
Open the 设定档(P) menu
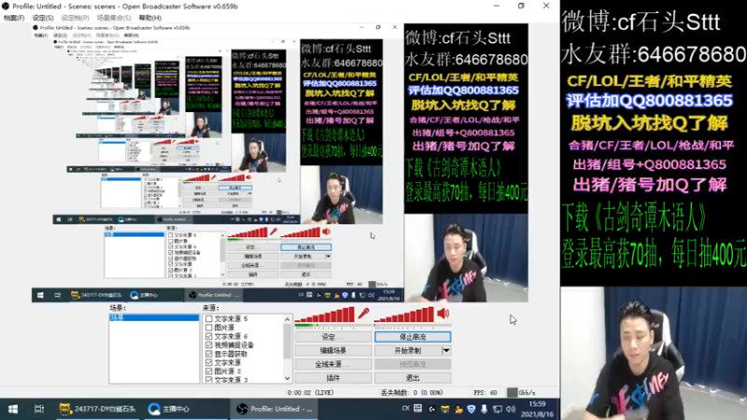[x=76, y=18]
